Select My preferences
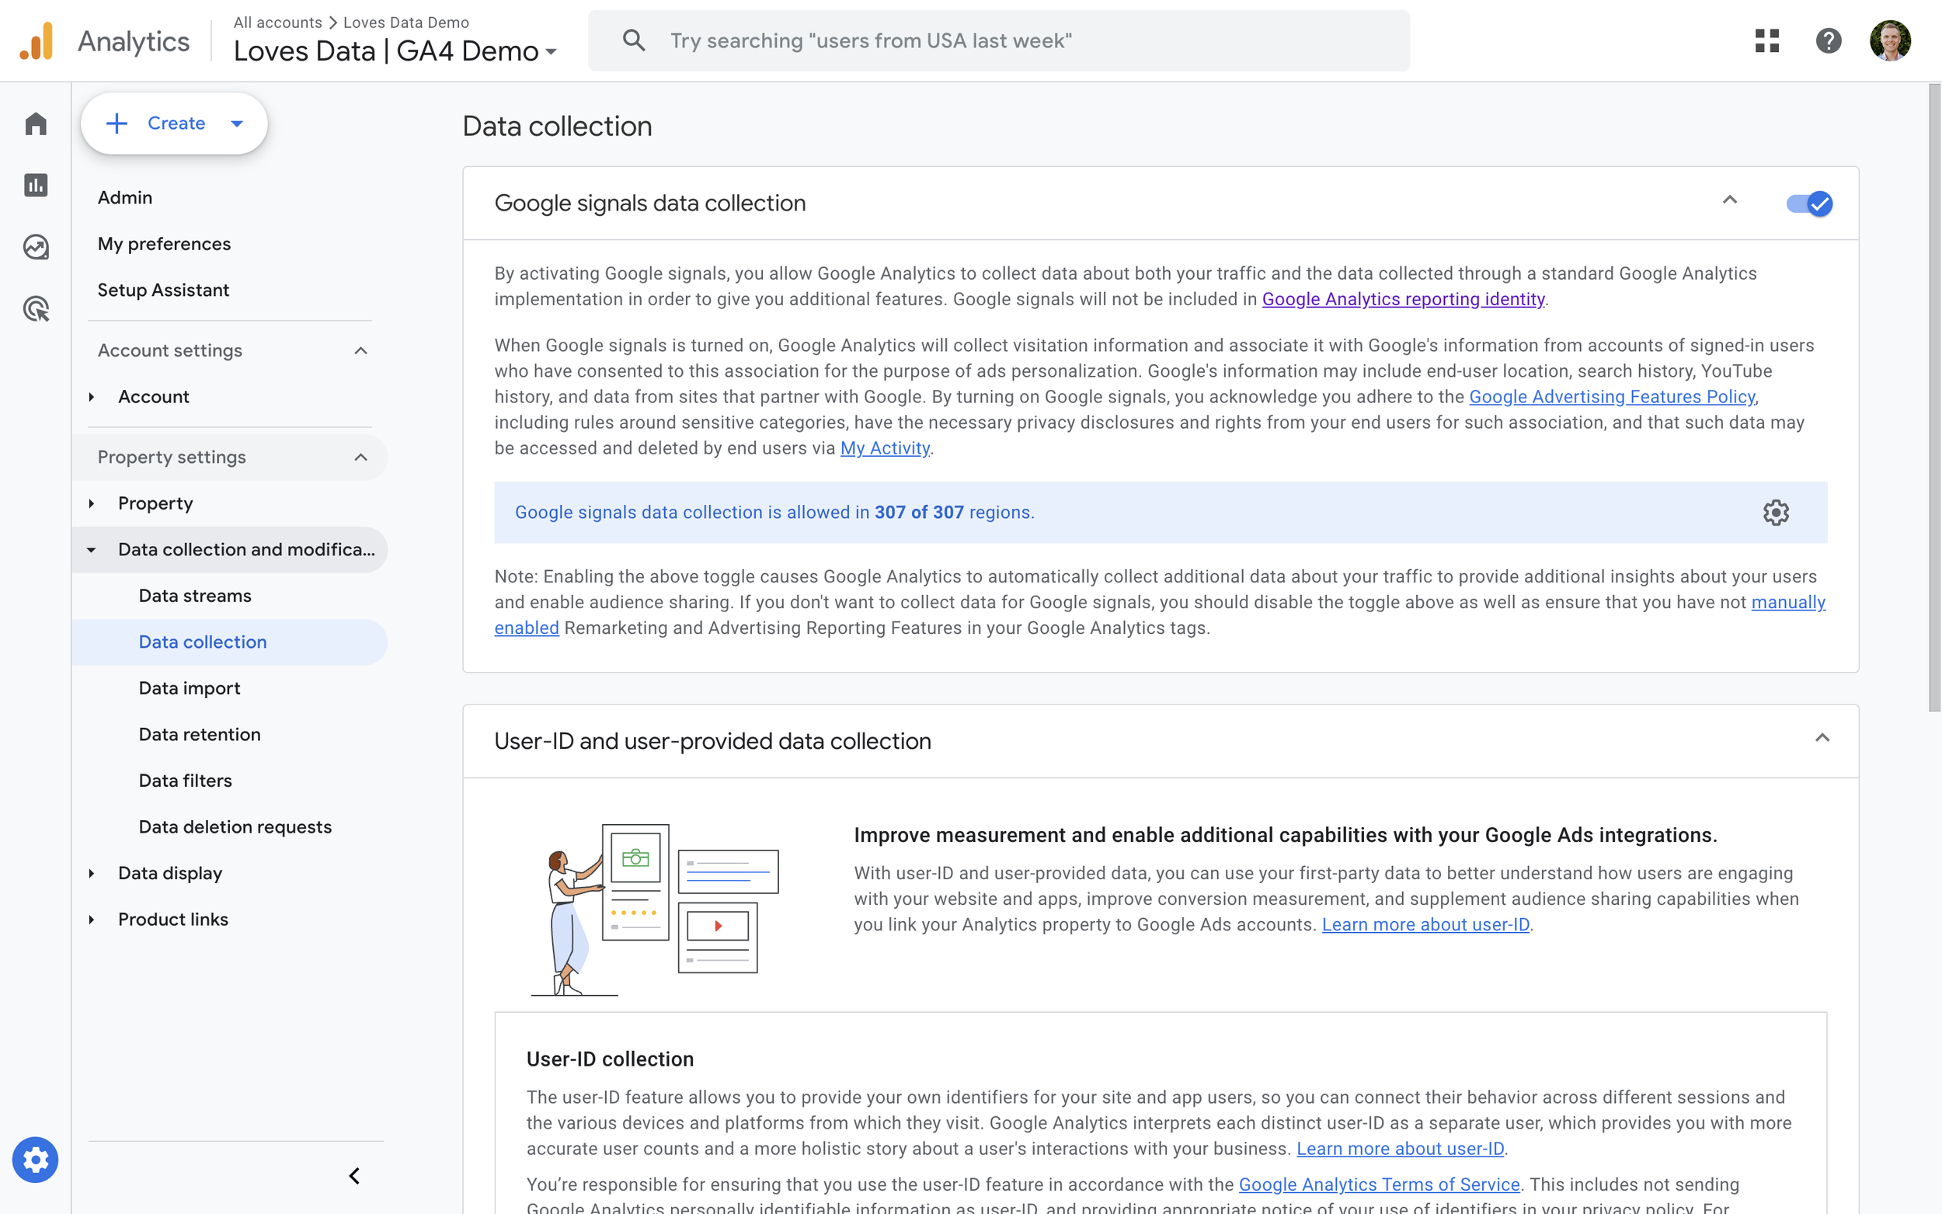The width and height of the screenshot is (1942, 1214). [x=165, y=244]
